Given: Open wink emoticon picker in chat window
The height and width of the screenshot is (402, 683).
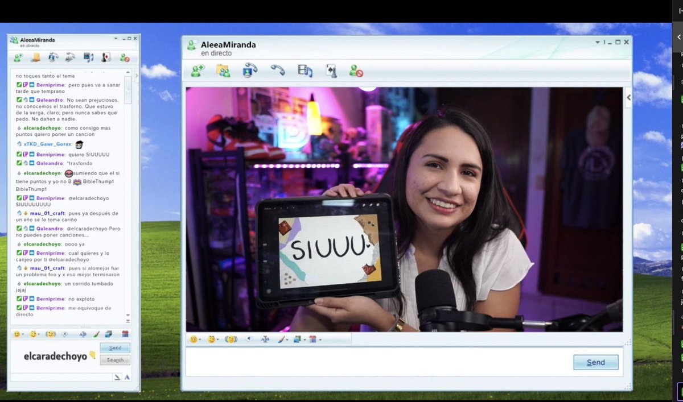Looking at the screenshot, I should click(x=33, y=334).
